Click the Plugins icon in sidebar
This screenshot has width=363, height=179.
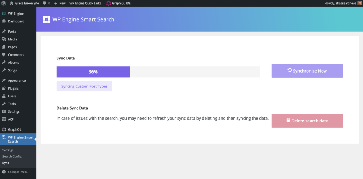(x=4, y=88)
